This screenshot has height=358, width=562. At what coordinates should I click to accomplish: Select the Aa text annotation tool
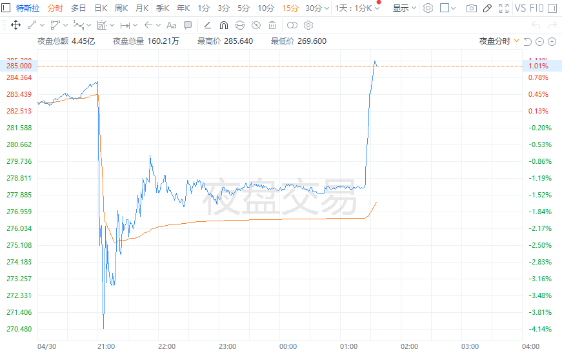(172, 25)
